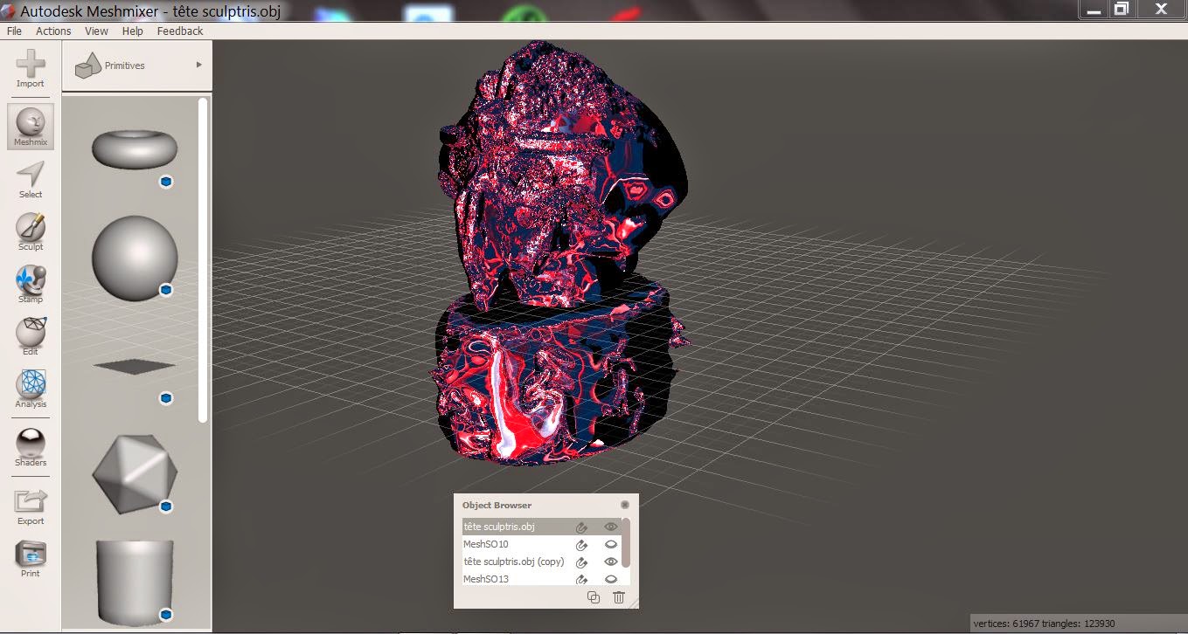The image size is (1188, 634).
Task: Open the Print tool
Action: point(31,559)
